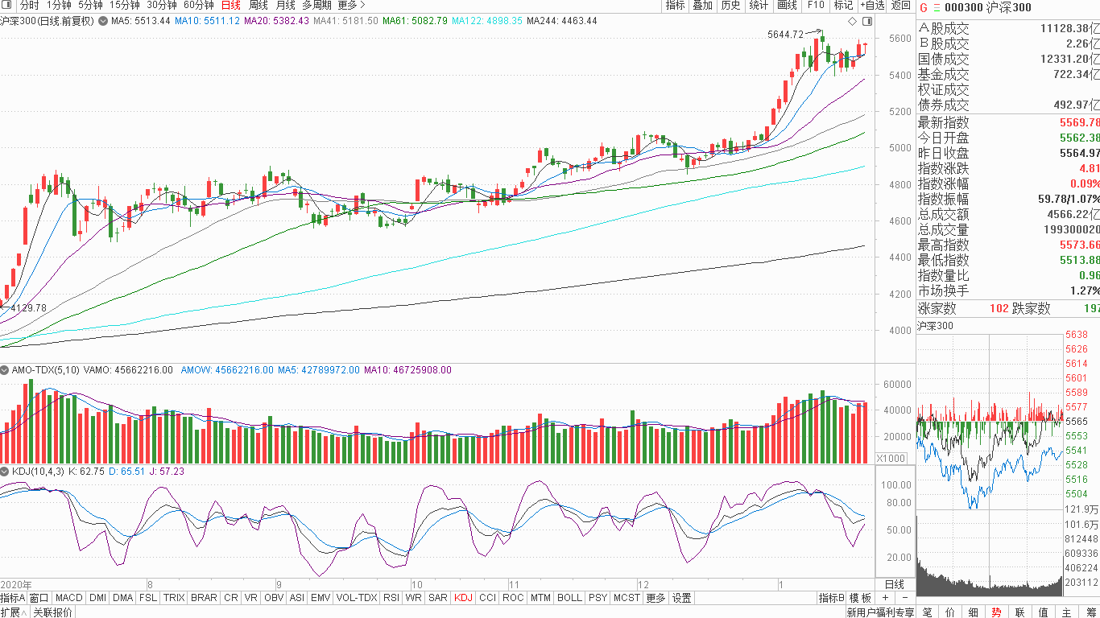The height and width of the screenshot is (618, 1100).
Task: Click the circle icon beside KDJ indicator
Action: tap(6, 472)
